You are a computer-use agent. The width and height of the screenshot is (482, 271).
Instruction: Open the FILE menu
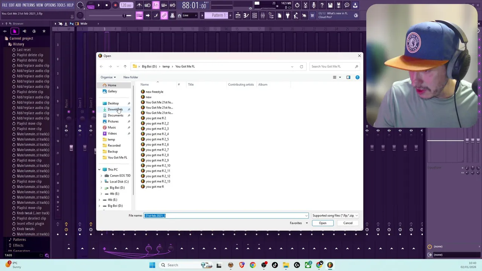pos(5,5)
